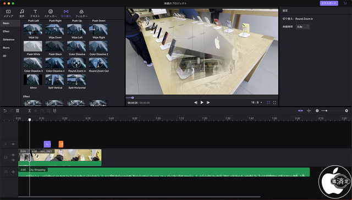Choose the Split Horizontal transition thumbnail
Viewport: 352px width, 200px height.
(76, 80)
